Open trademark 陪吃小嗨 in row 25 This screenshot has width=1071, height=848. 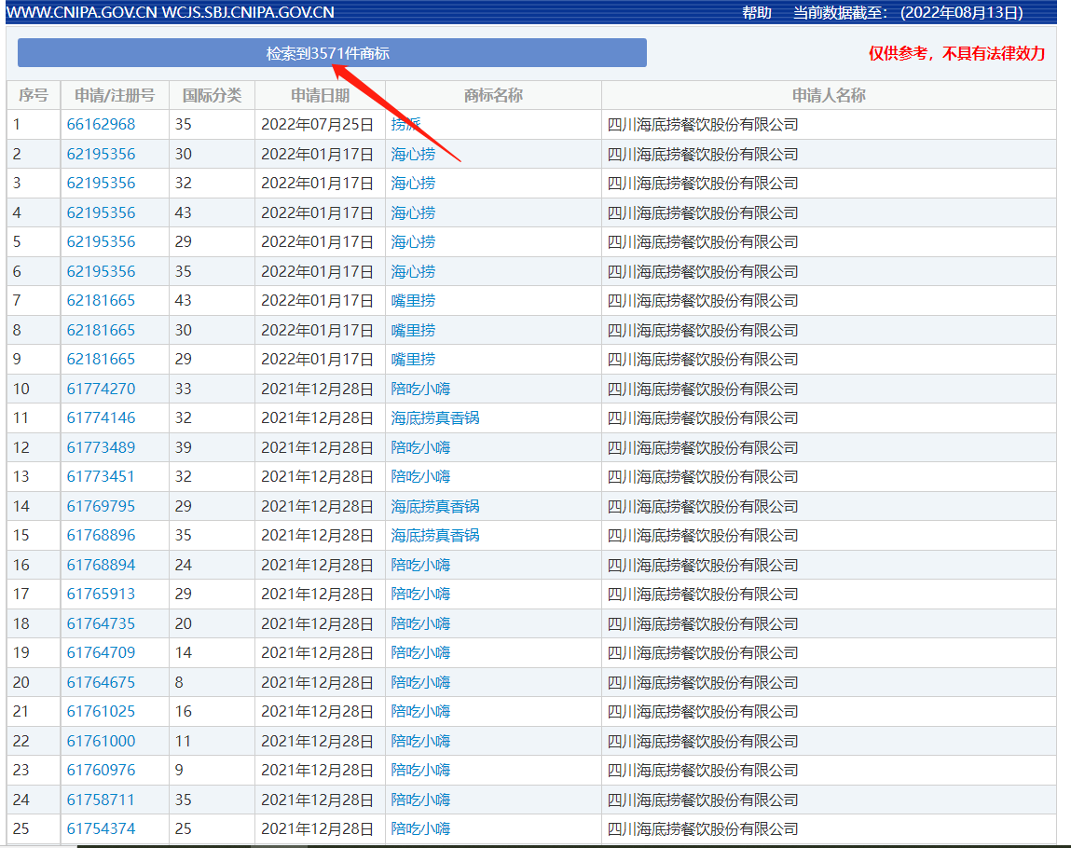click(x=420, y=828)
